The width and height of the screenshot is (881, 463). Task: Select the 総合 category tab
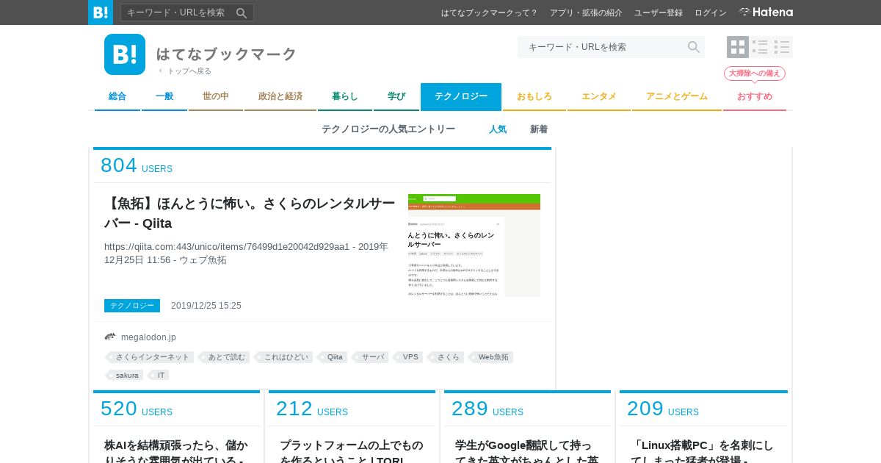pyautogui.click(x=117, y=96)
